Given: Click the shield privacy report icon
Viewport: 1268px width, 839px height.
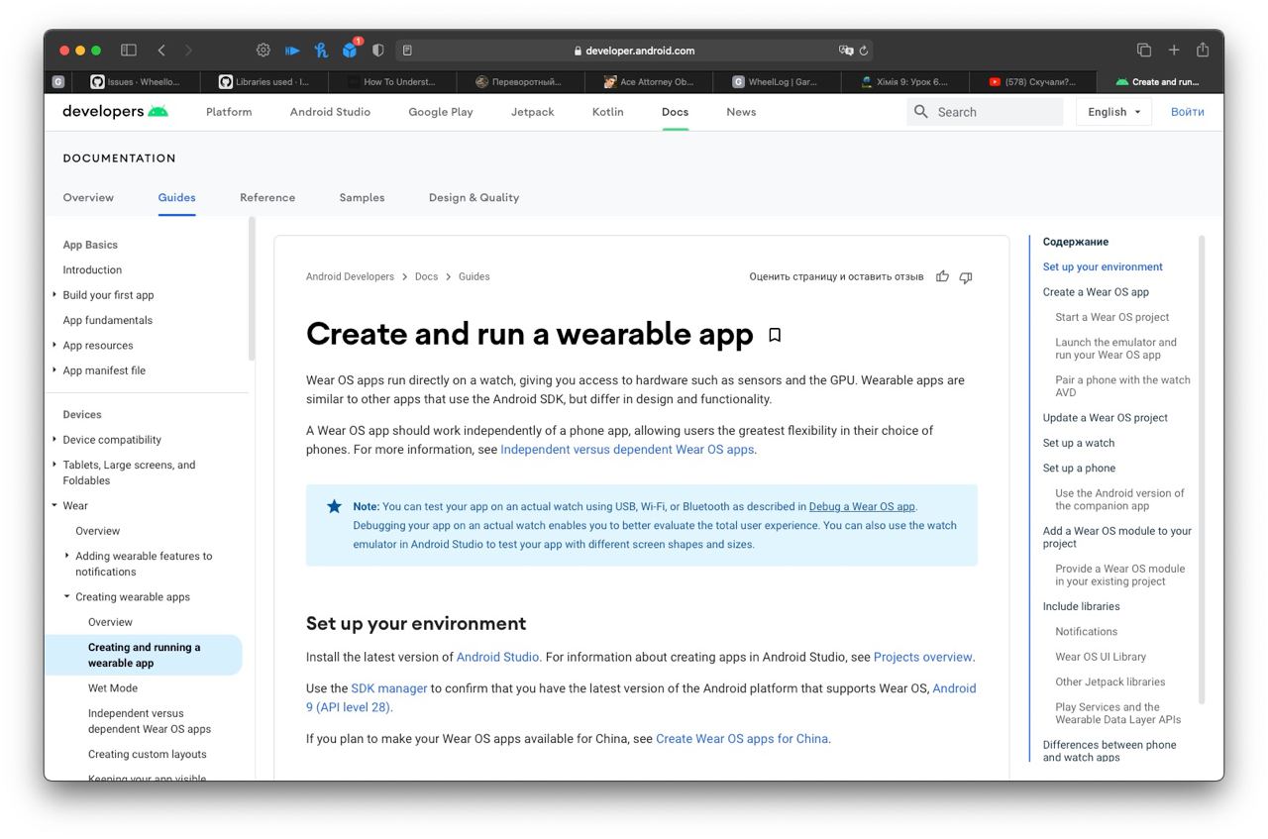Looking at the screenshot, I should point(377,50).
